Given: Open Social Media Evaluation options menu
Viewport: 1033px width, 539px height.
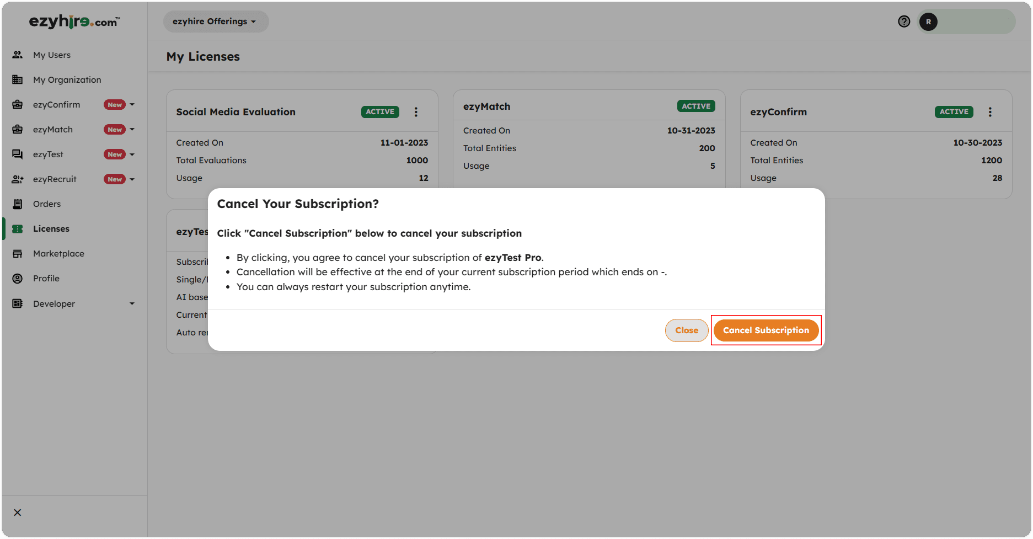Looking at the screenshot, I should pos(416,112).
